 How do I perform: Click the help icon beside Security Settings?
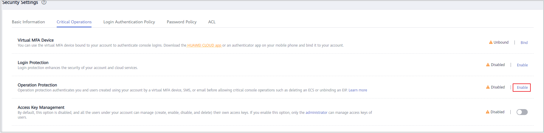44,2
